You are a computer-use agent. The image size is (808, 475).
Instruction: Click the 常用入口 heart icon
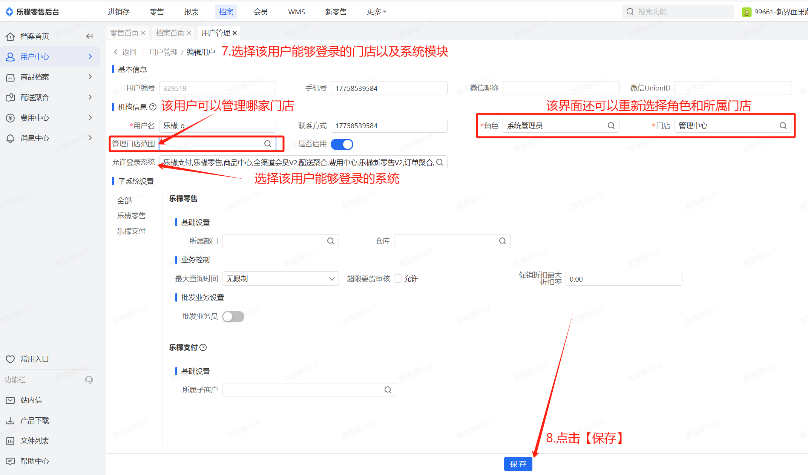click(10, 359)
